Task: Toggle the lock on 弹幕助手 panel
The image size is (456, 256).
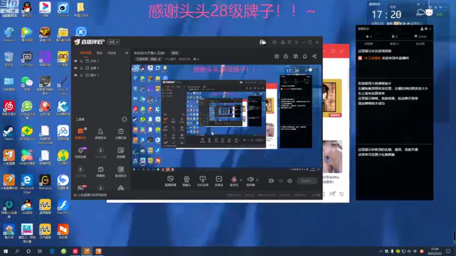Action: (422, 29)
